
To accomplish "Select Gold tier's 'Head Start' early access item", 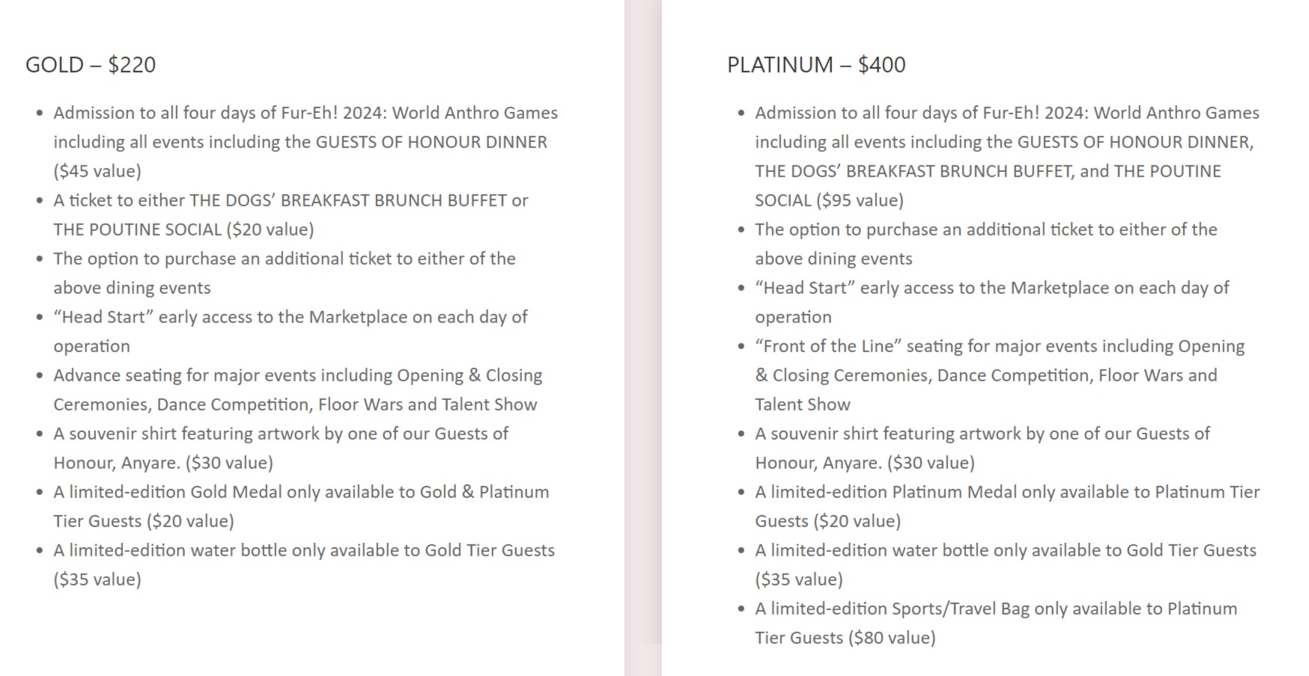I will [290, 317].
